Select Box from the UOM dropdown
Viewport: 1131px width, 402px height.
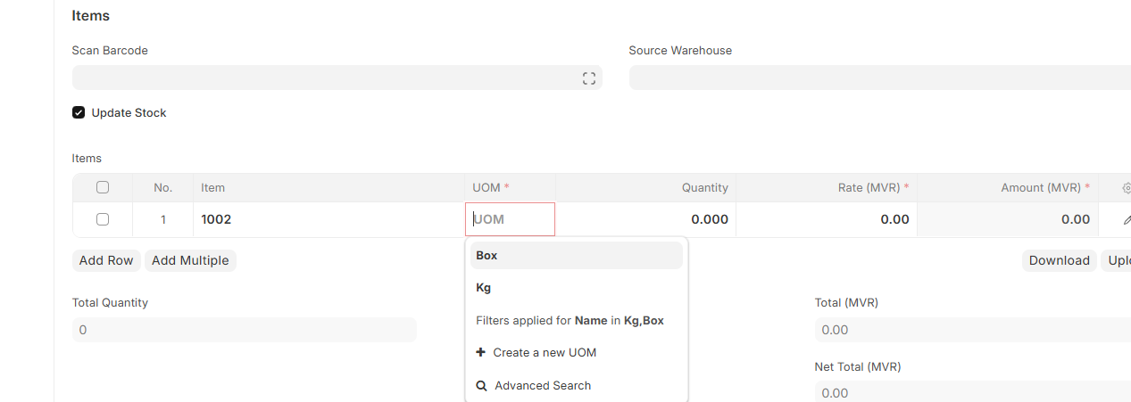point(577,255)
